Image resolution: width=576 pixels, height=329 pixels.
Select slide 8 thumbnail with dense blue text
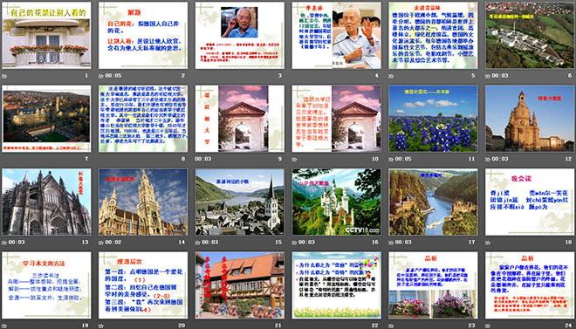(143, 119)
